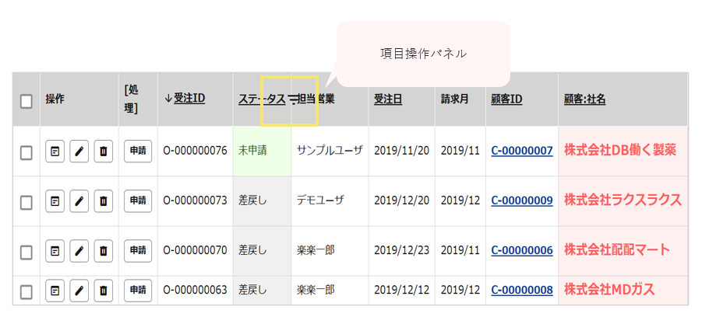Delete trash icon for order O-000000073
The image size is (702, 324).
point(104,201)
